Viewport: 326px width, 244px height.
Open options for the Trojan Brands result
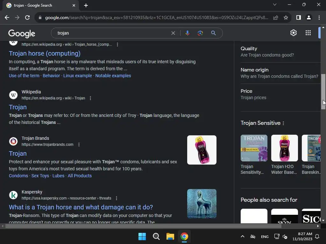coord(79,145)
